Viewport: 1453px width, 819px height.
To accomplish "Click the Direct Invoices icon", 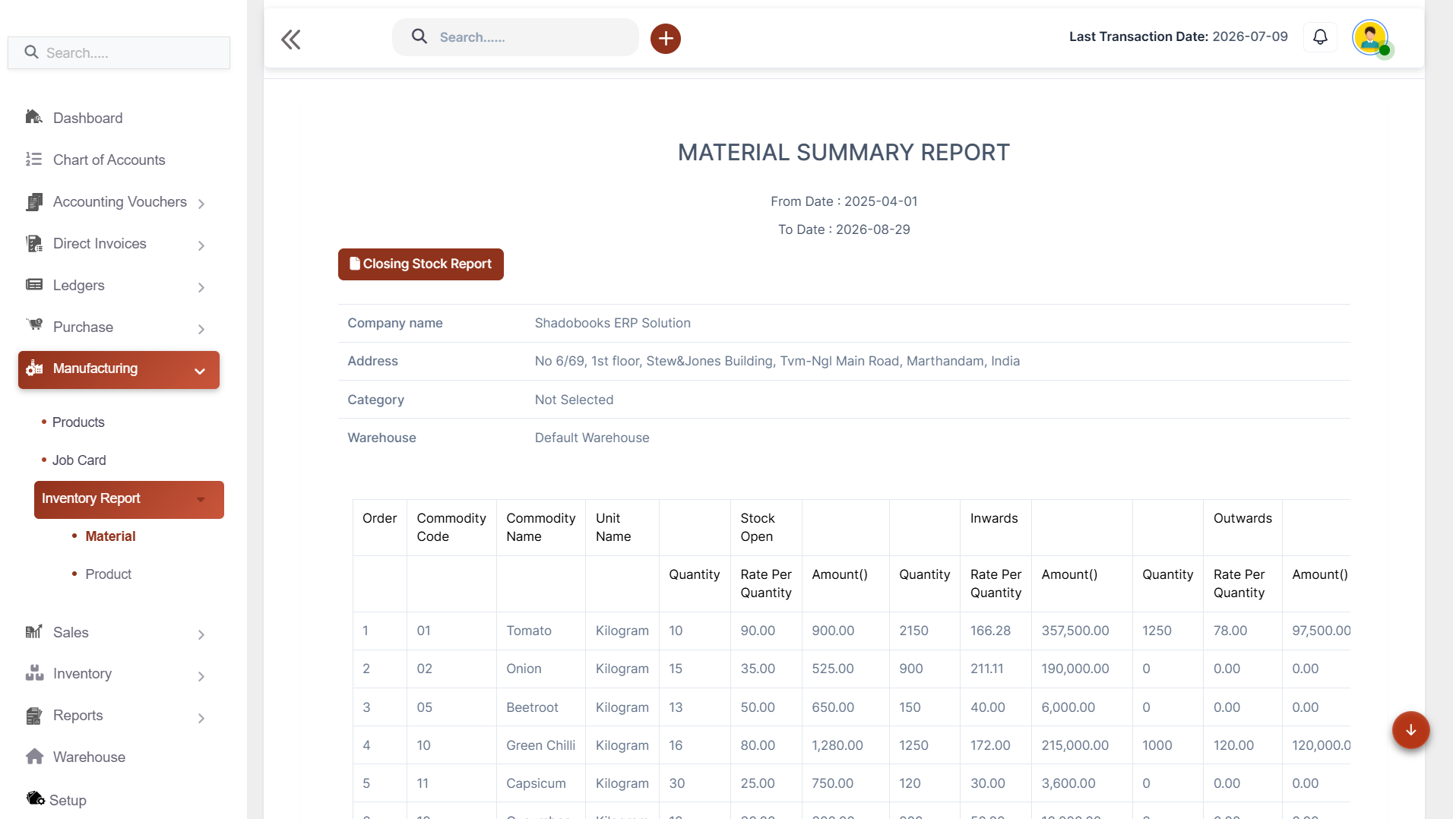I will [33, 243].
